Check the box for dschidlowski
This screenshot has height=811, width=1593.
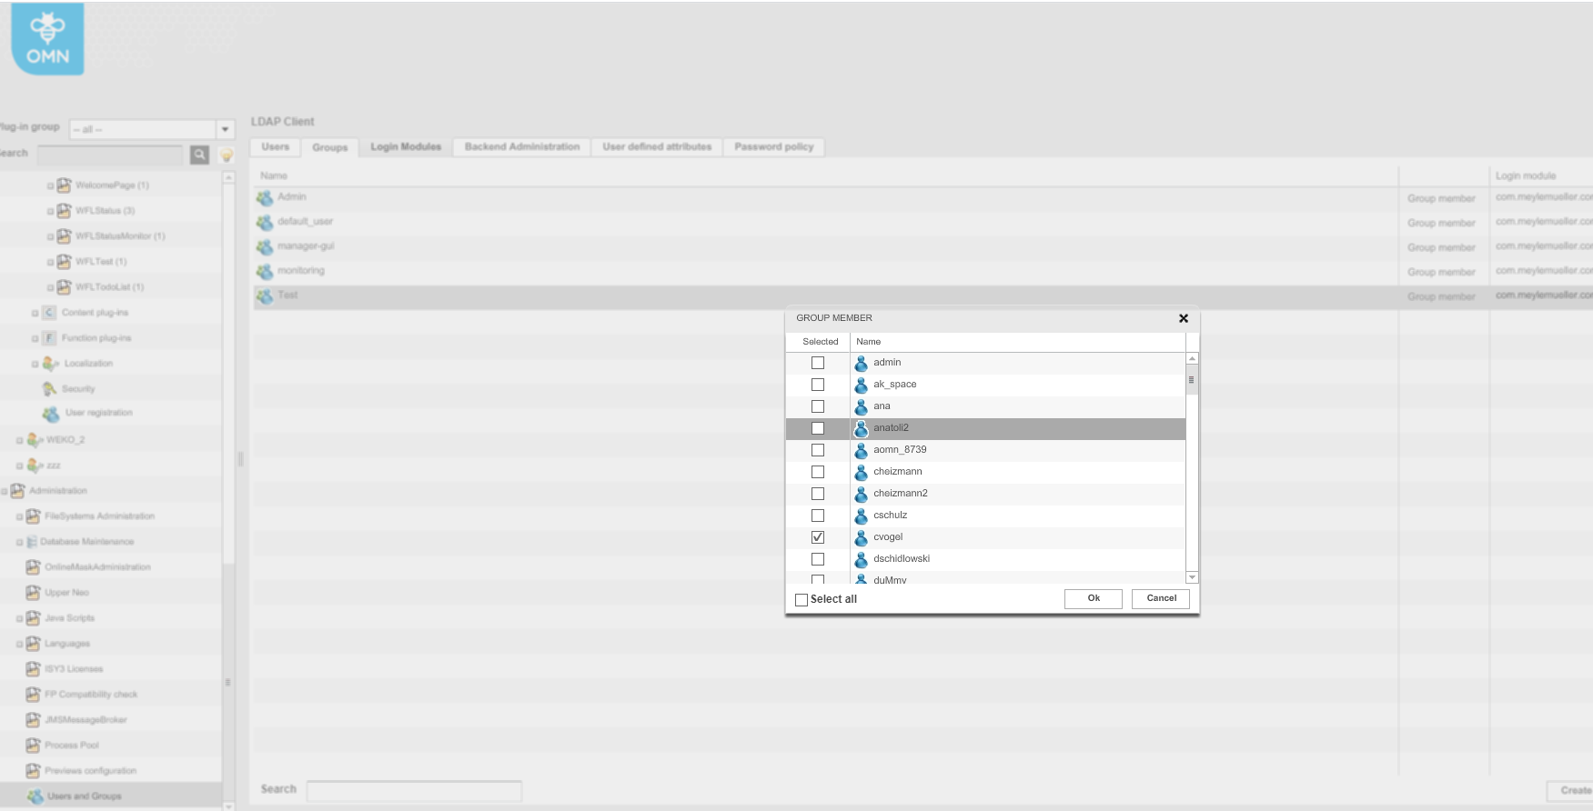click(x=818, y=559)
